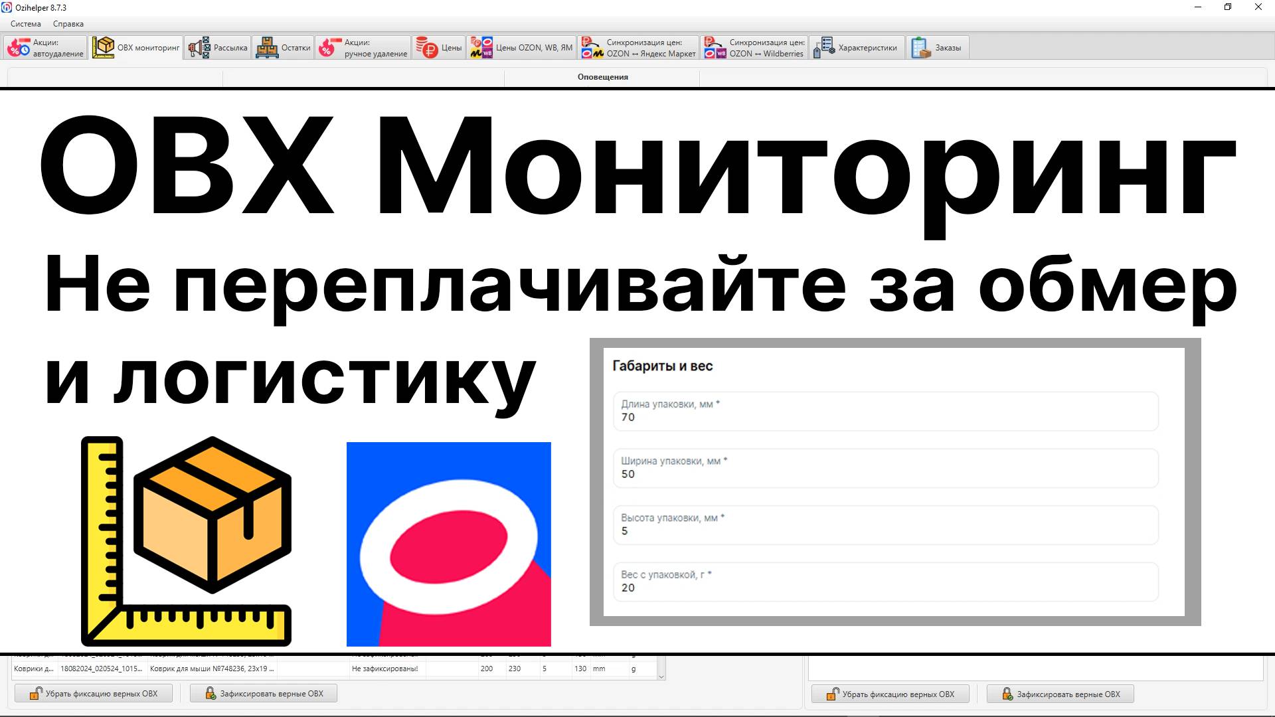Open Заказы clipboard icon
The height and width of the screenshot is (717, 1275).
[921, 48]
